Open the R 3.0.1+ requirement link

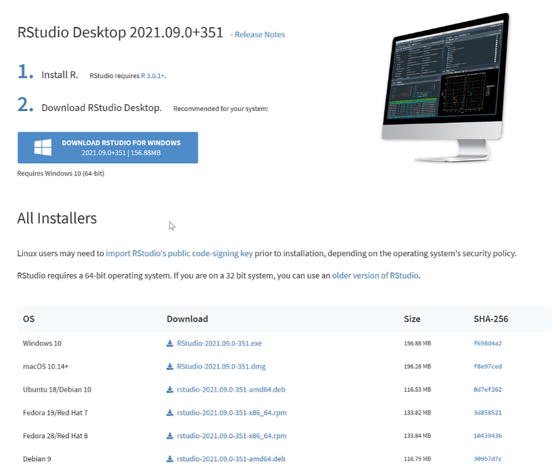(x=153, y=76)
